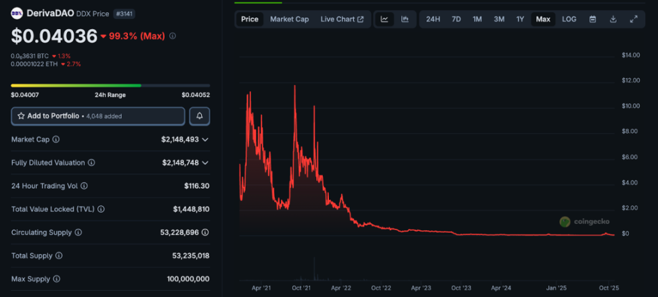Select the 1Y time range
Viewport: 658px width, 297px height.
(520, 20)
